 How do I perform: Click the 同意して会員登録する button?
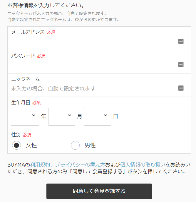(99, 191)
